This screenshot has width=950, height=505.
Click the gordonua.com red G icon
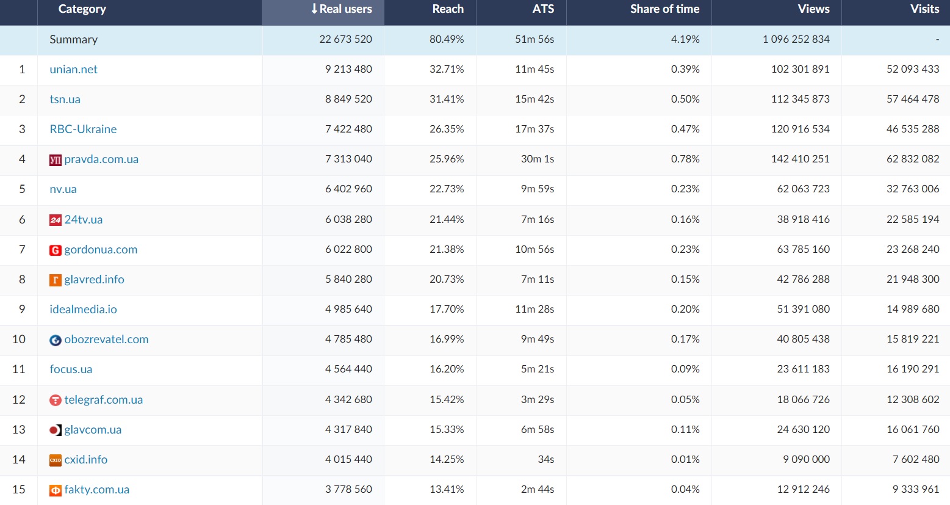click(x=55, y=250)
